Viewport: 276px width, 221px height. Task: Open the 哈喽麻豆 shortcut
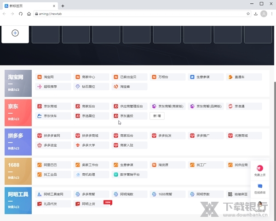[x=238, y=194]
